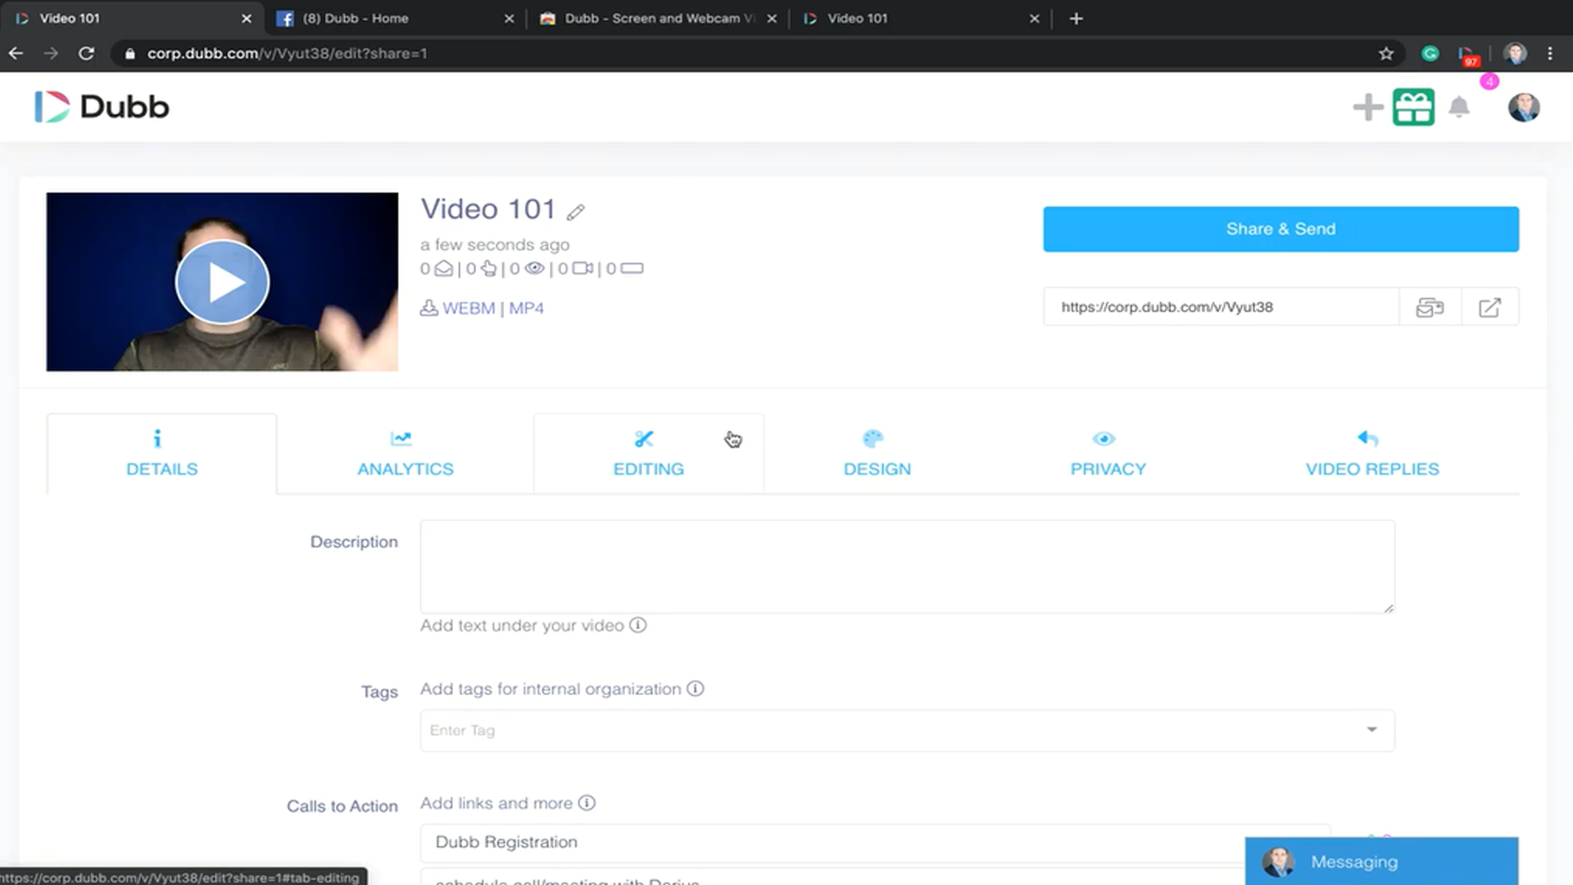Image resolution: width=1573 pixels, height=885 pixels.
Task: Switch to the Privacy tab
Action: (1108, 454)
